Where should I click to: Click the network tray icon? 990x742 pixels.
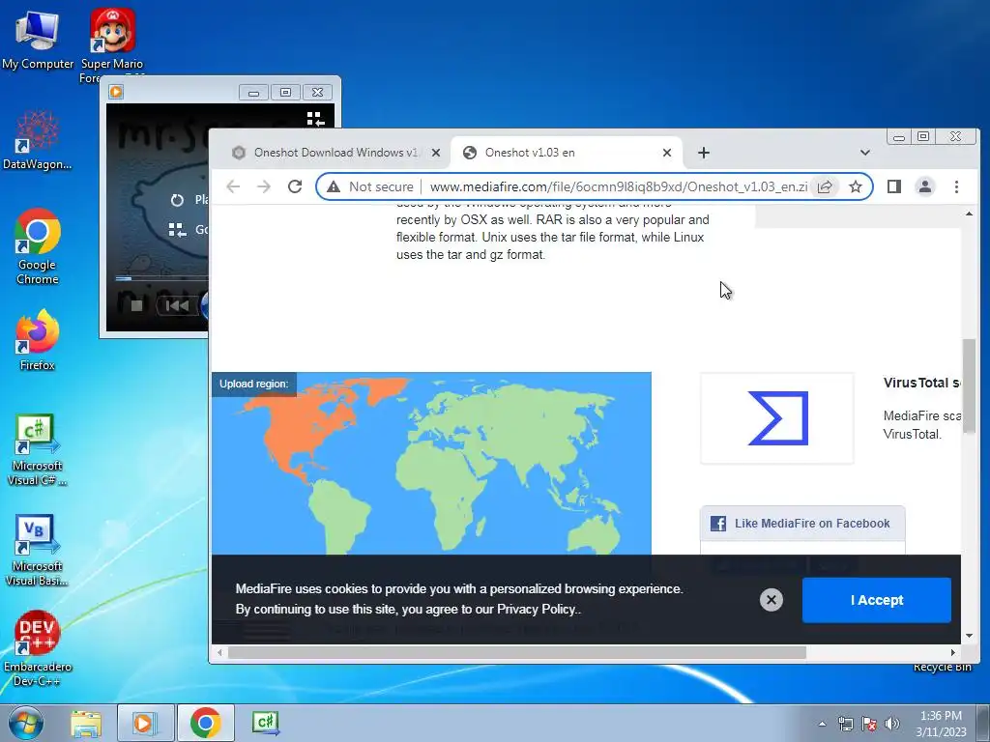coord(845,724)
